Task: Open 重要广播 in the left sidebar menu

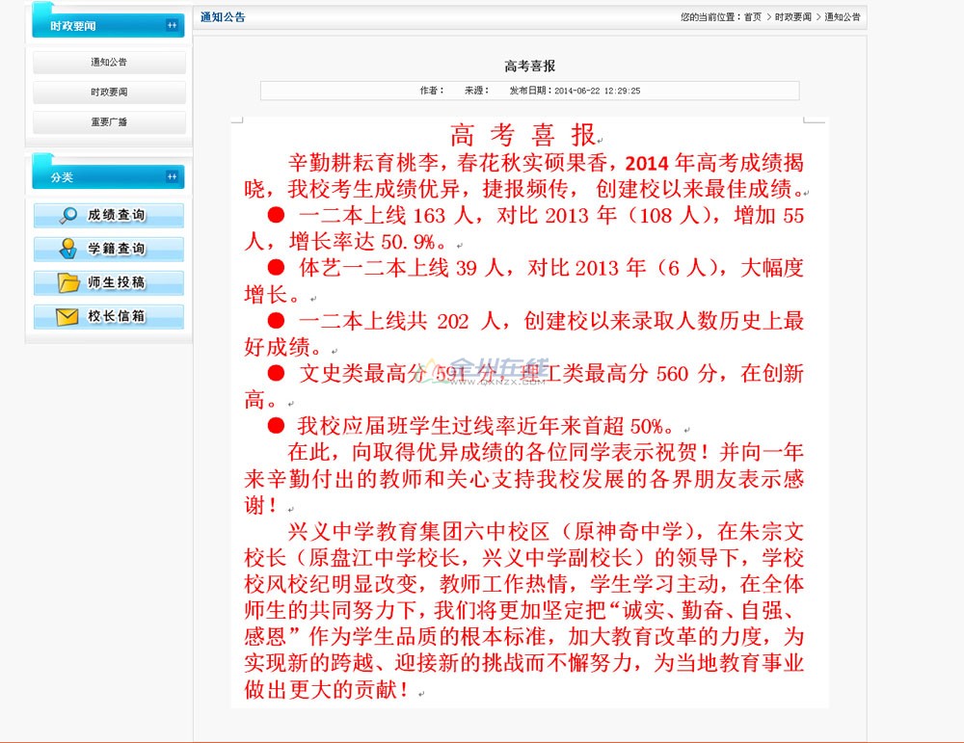Action: pyautogui.click(x=109, y=122)
